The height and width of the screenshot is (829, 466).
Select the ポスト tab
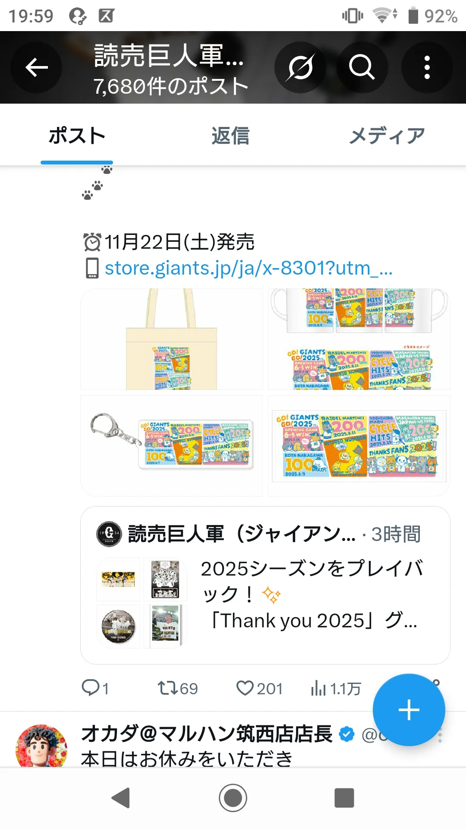77,136
